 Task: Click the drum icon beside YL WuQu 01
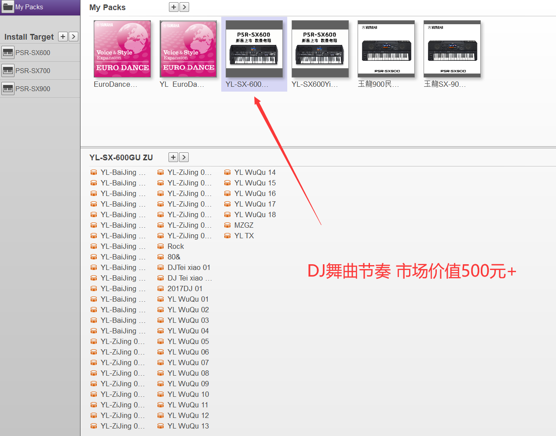point(161,299)
